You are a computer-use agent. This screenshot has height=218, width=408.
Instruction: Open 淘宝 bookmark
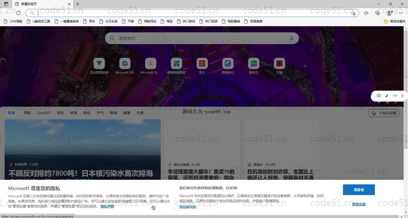[x=167, y=21]
